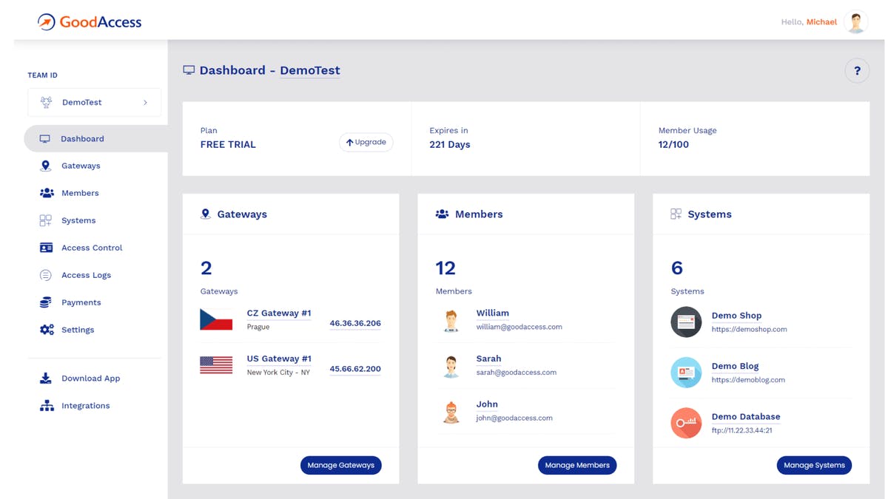Viewport: 888px width, 499px height.
Task: Open member William's name link
Action: tap(493, 313)
